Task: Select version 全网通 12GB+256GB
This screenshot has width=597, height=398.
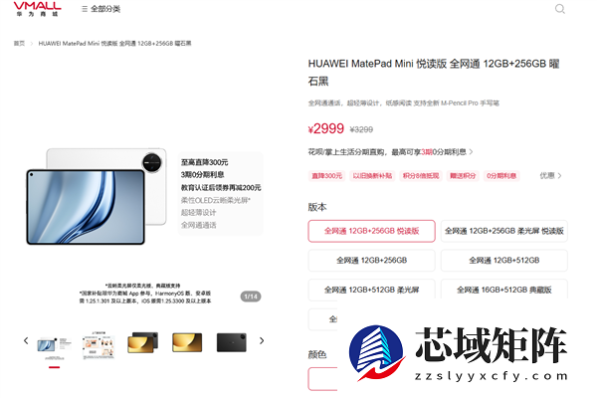Action: click(371, 260)
